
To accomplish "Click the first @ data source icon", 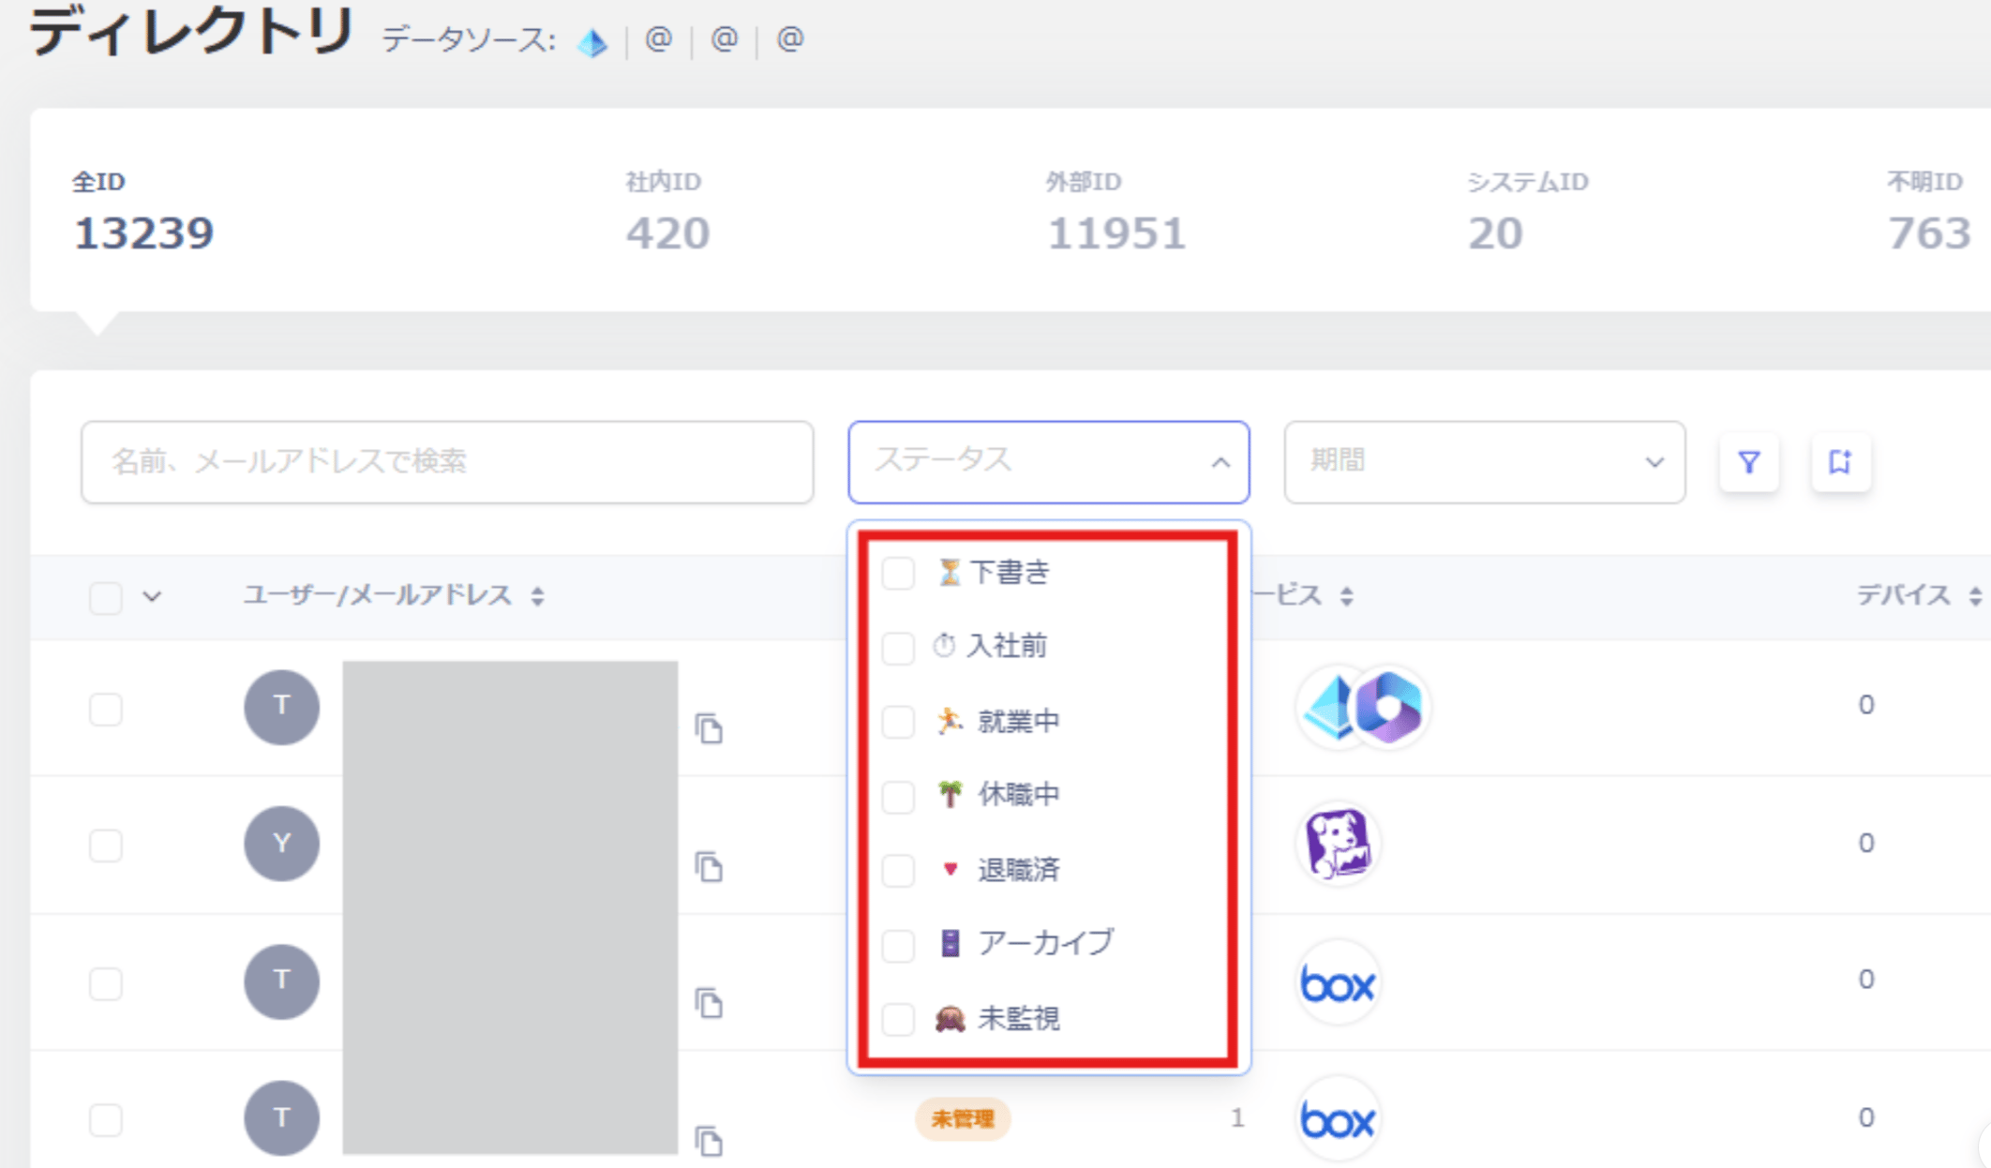I will coord(659,39).
